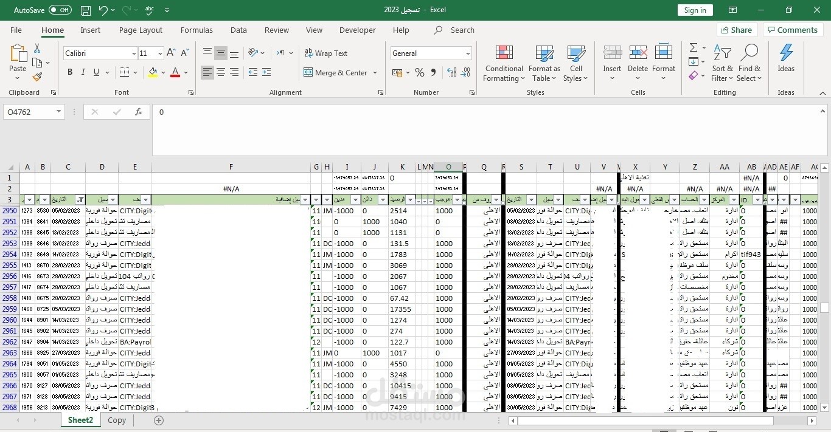Increase font size with large A icon
The image size is (831, 432).
pos(171,53)
